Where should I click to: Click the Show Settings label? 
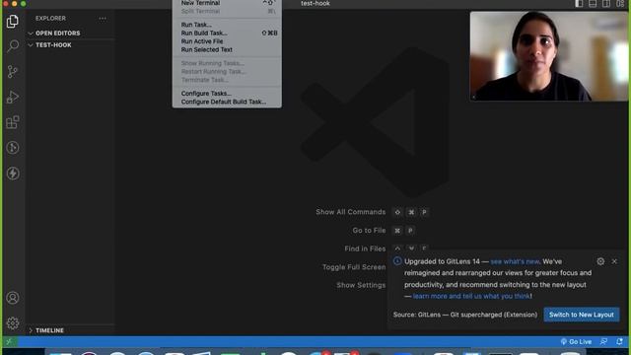(361, 285)
